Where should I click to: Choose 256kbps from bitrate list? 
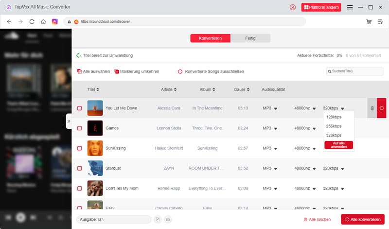334,126
